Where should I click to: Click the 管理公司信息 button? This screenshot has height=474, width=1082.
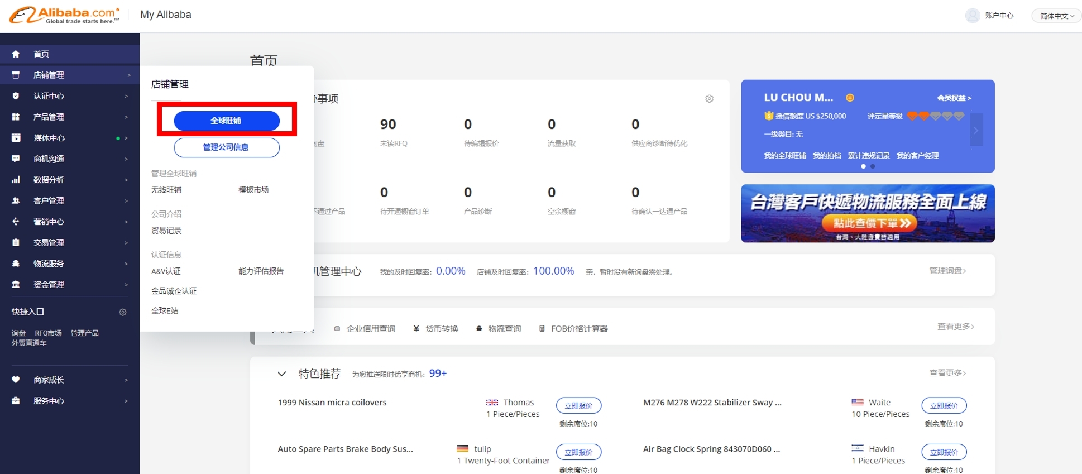click(226, 147)
